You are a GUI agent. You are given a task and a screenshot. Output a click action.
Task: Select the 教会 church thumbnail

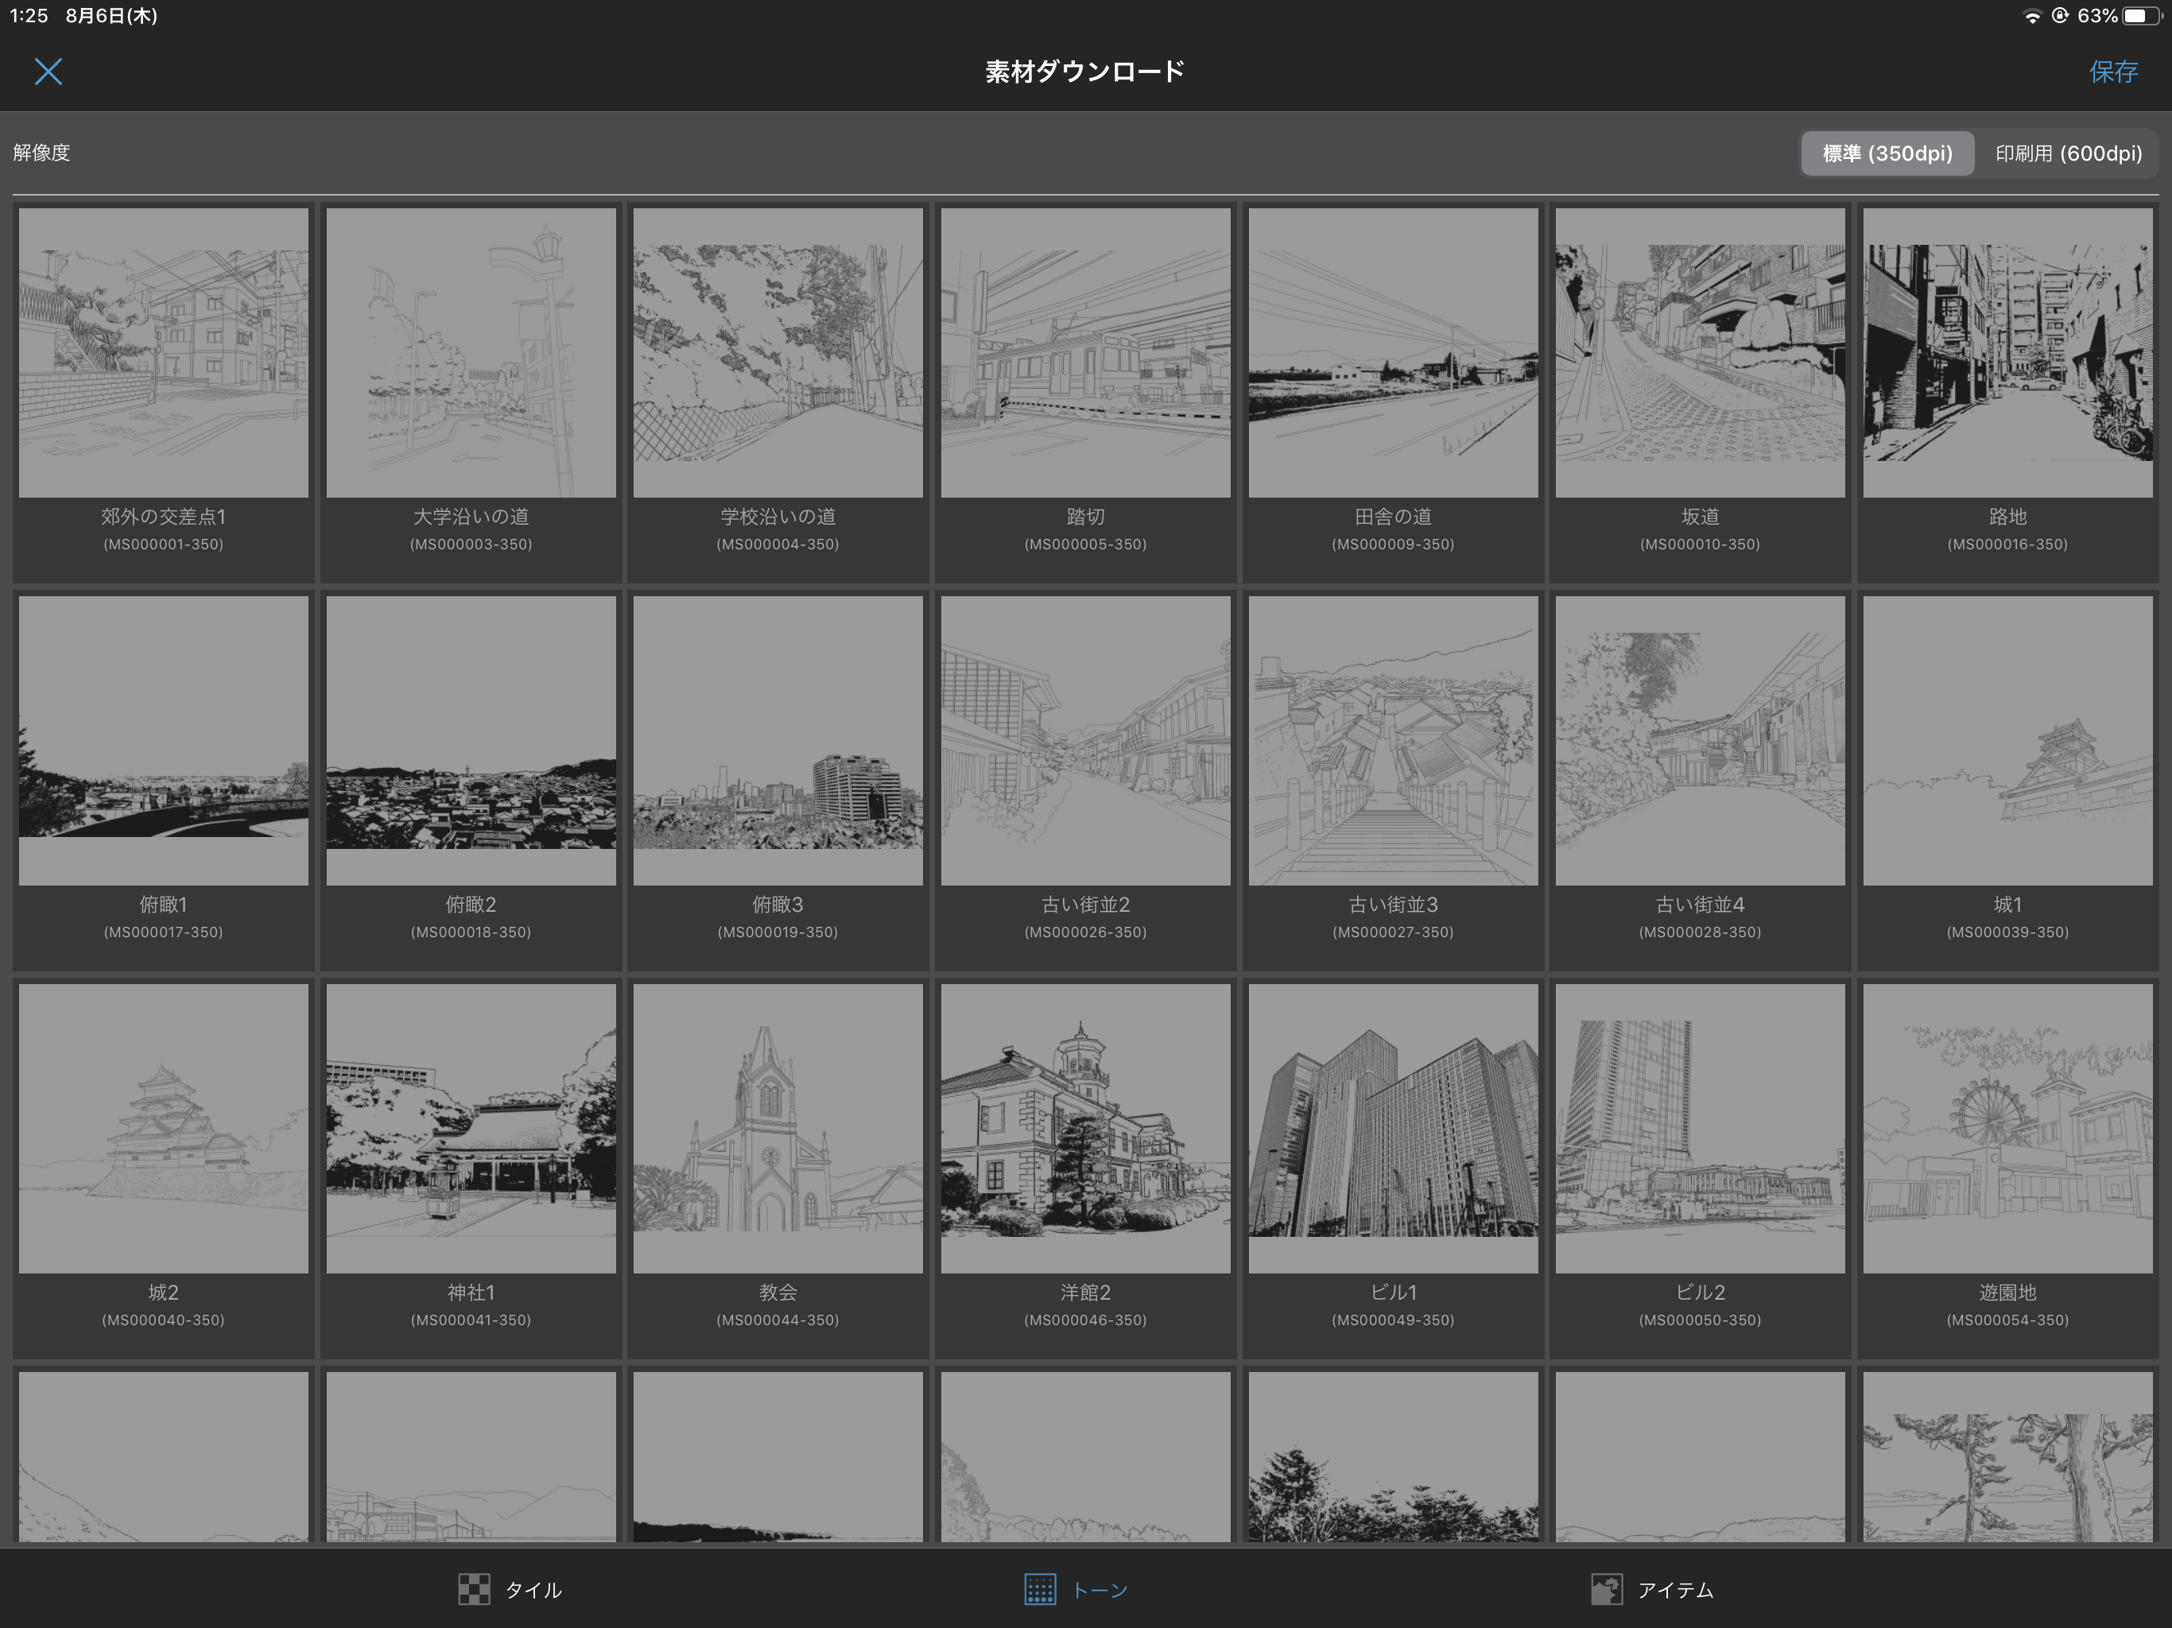(x=778, y=1128)
